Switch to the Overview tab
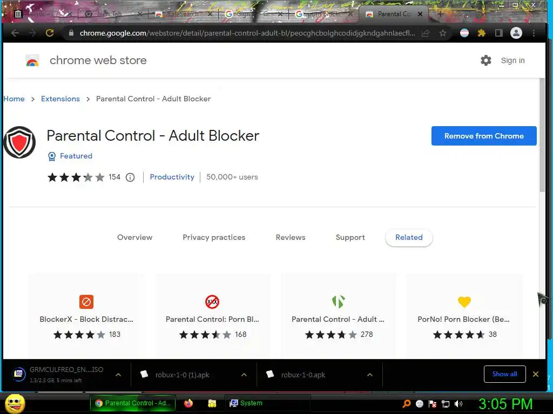 [x=134, y=237]
